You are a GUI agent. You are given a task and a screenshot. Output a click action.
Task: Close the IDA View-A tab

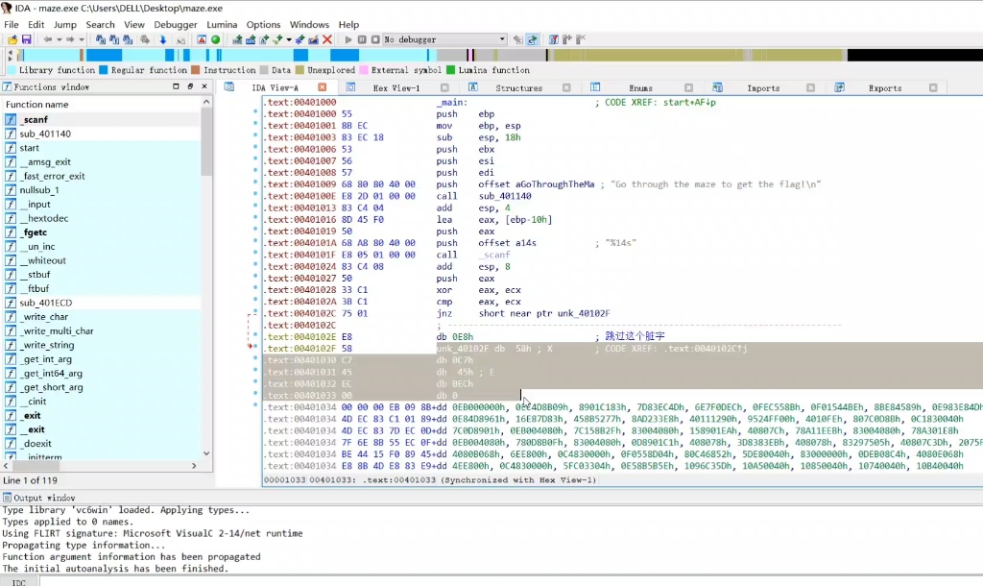[323, 87]
